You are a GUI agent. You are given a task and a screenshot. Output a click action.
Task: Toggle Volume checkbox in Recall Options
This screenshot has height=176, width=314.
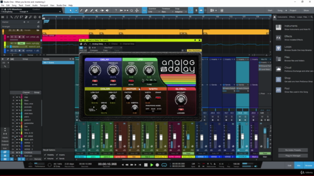click(45, 158)
